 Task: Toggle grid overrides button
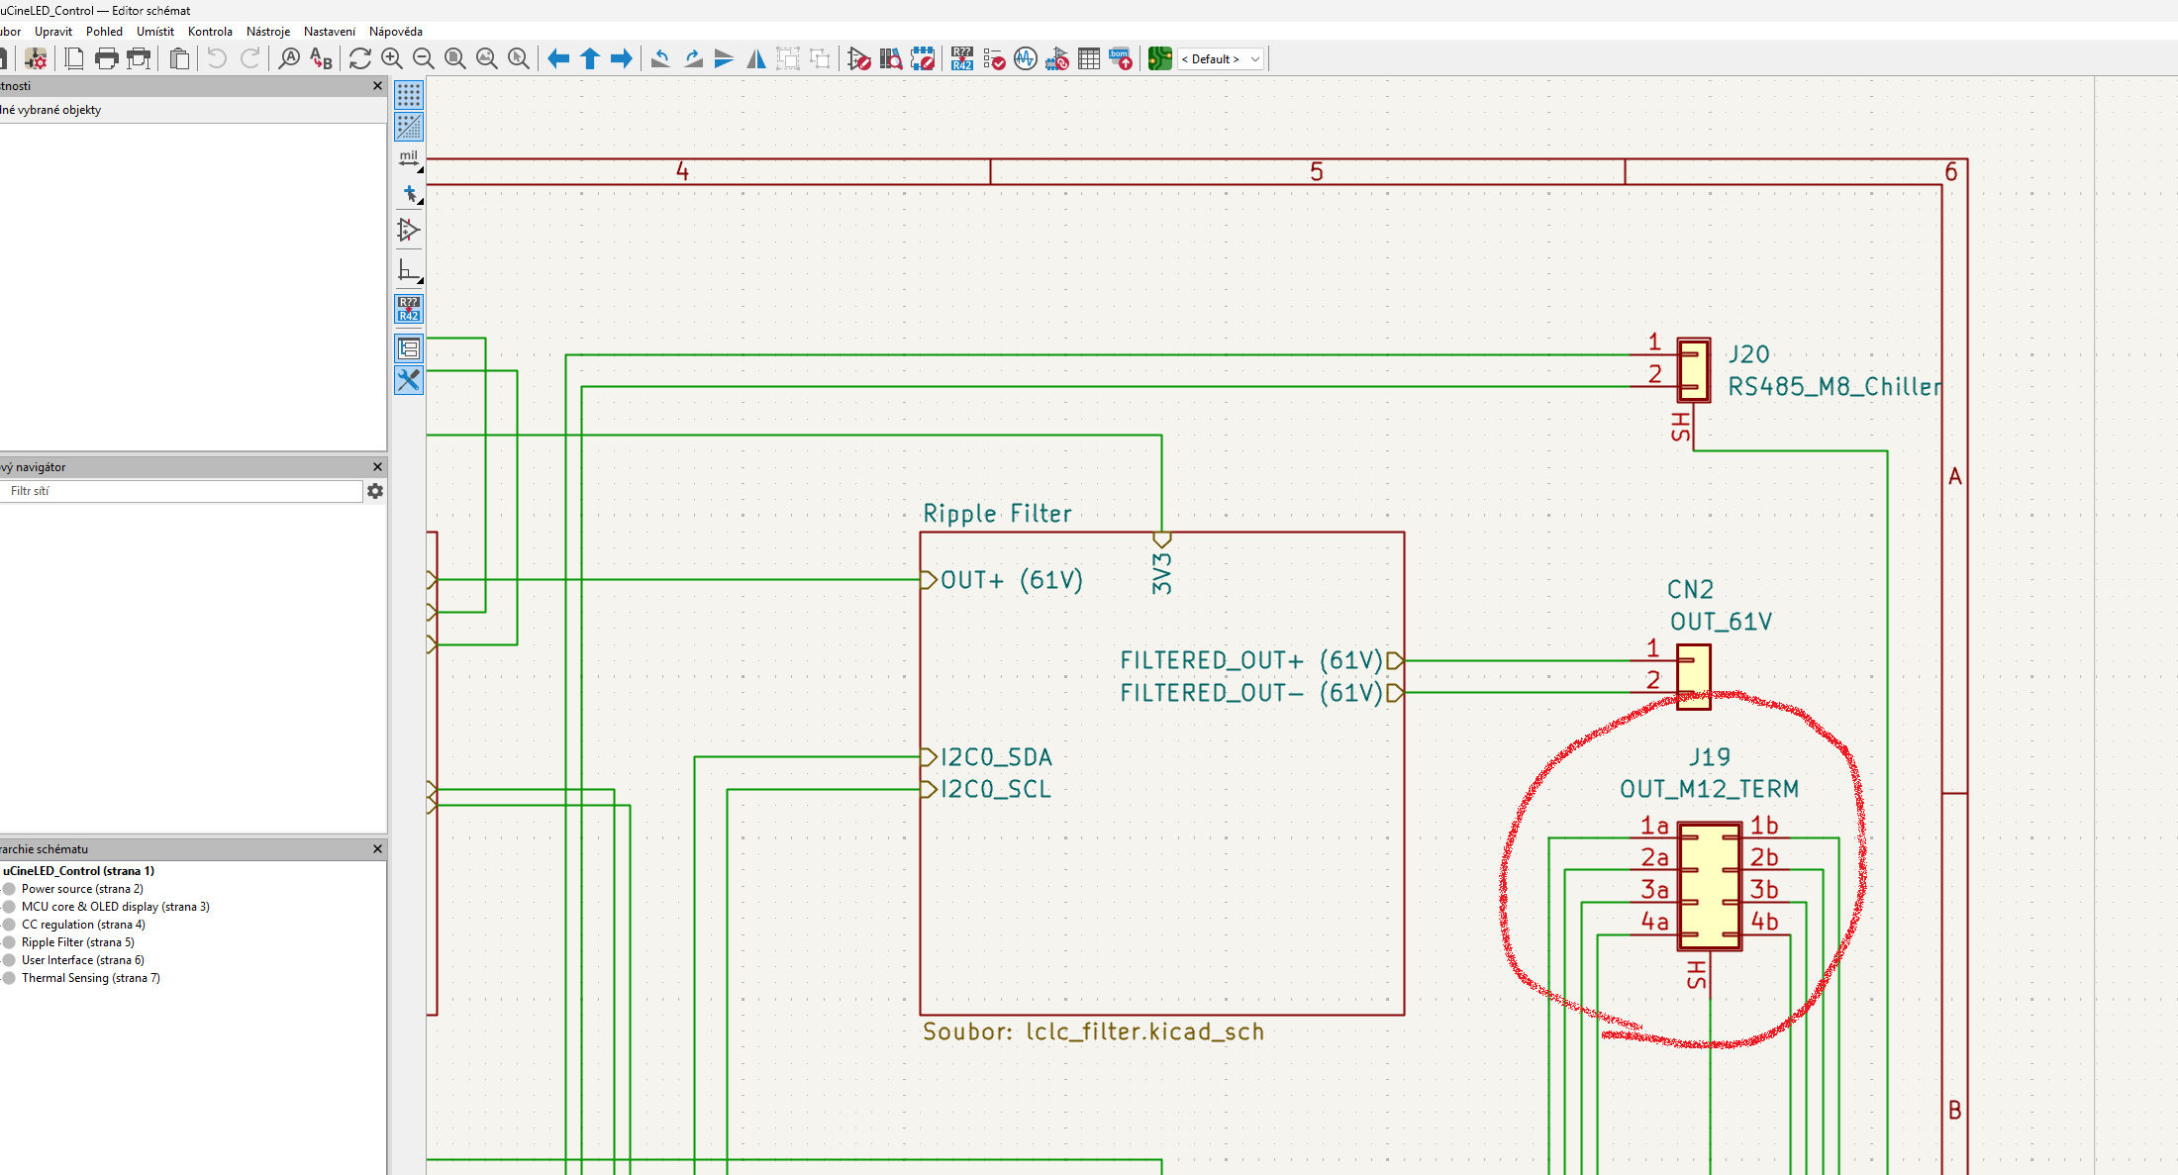(x=409, y=127)
